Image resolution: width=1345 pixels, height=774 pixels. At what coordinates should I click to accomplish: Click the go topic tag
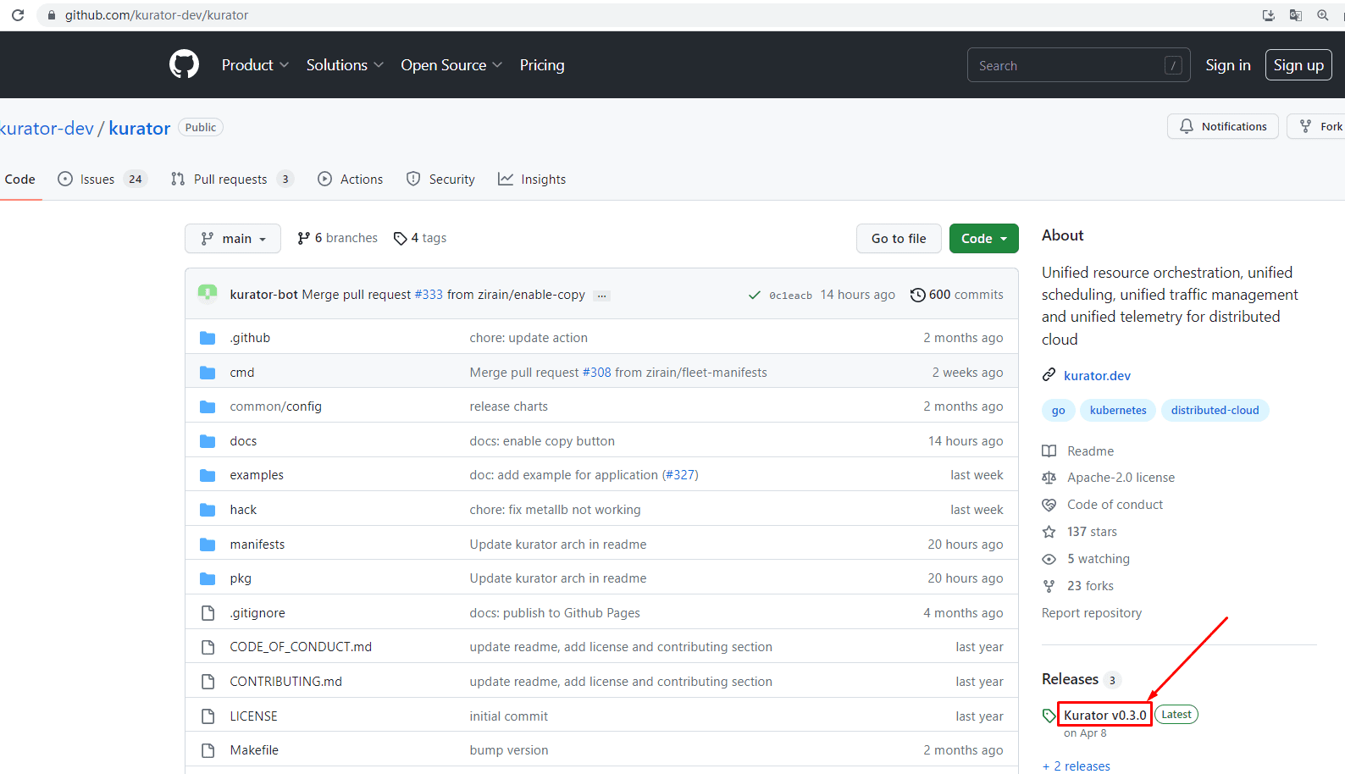click(x=1059, y=411)
